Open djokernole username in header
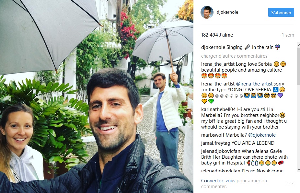Image resolution: width=300 pixels, height=193 pixels. tap(227, 12)
